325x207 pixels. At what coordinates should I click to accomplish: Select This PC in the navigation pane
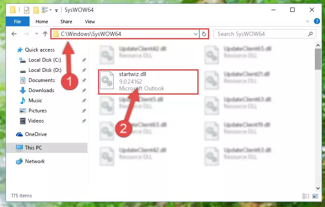pos(47,148)
